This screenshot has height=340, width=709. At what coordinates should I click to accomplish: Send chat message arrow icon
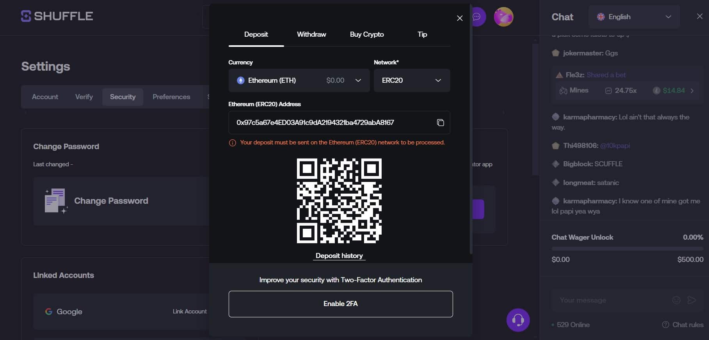point(691,300)
